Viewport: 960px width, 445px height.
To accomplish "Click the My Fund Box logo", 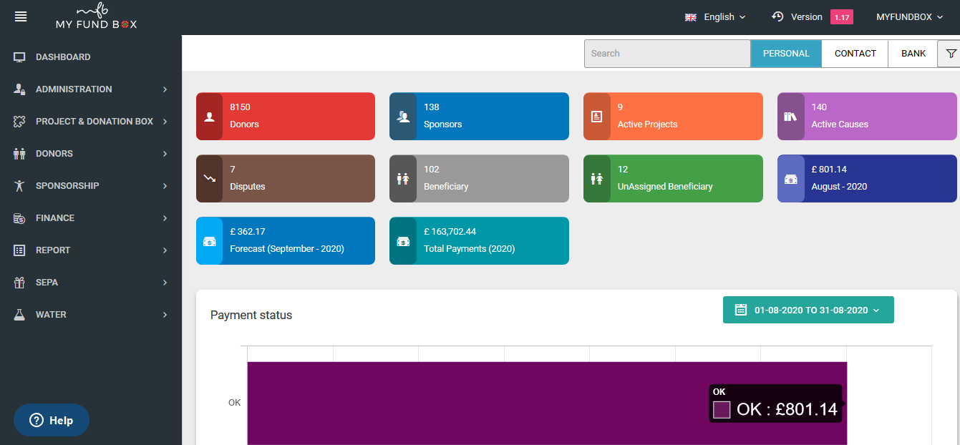I will tap(97, 17).
